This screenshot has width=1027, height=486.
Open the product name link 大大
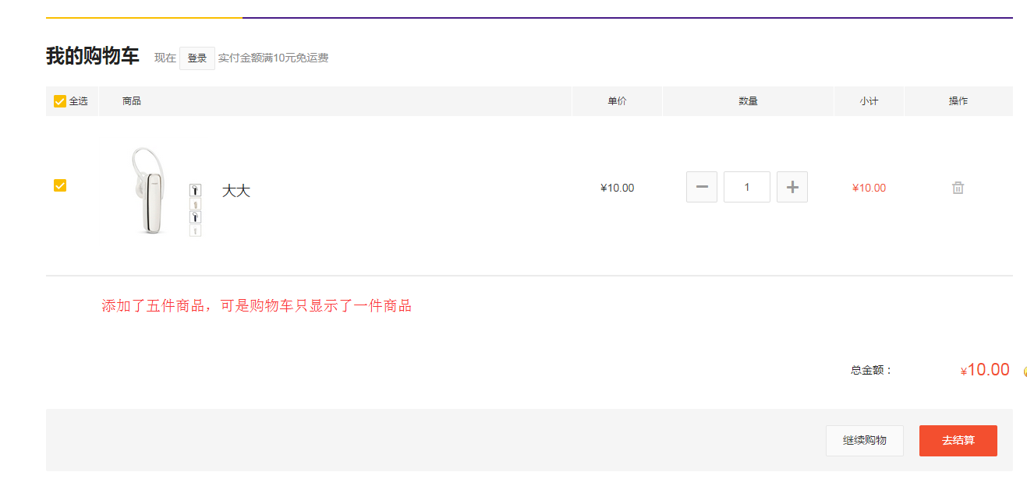(x=236, y=191)
